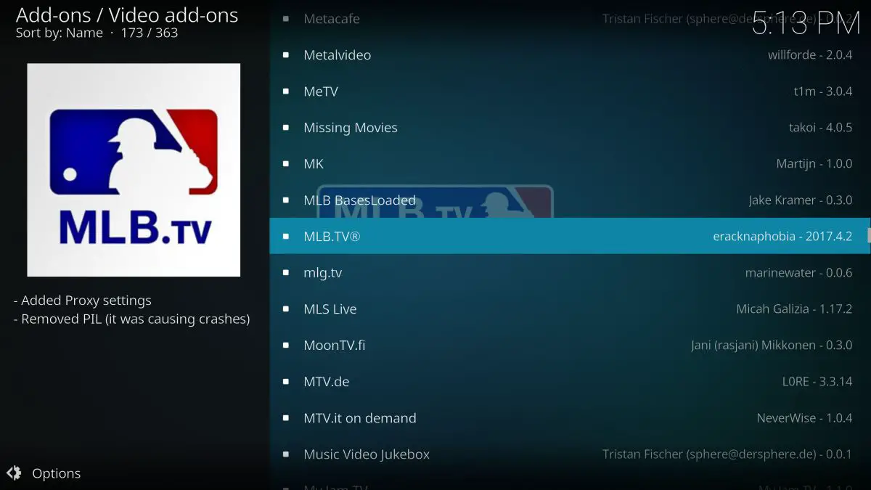The height and width of the screenshot is (490, 871).
Task: Click the bullet icon beside MLB.TV®
Action: coord(286,237)
